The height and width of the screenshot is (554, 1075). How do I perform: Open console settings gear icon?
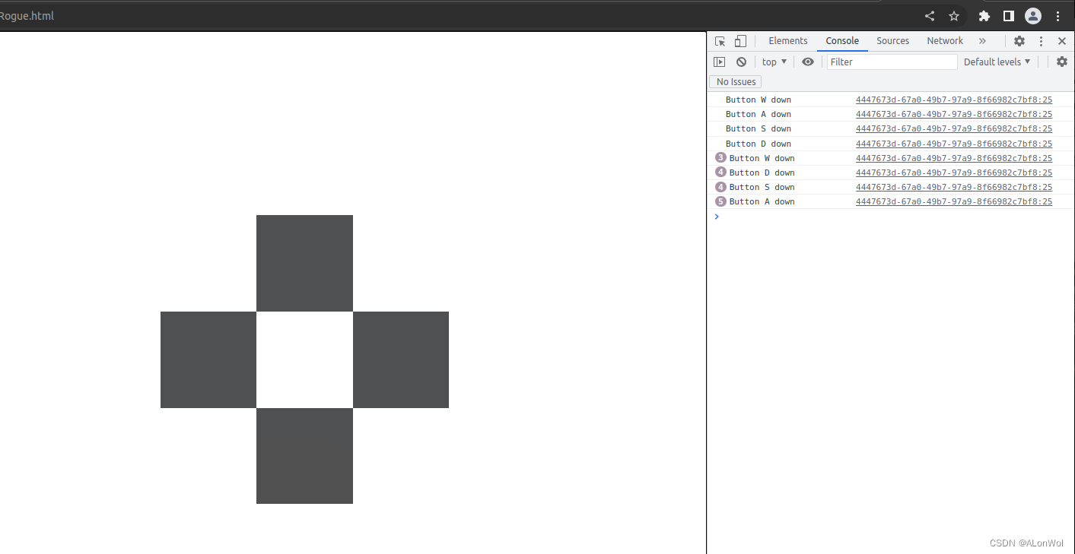point(1062,62)
